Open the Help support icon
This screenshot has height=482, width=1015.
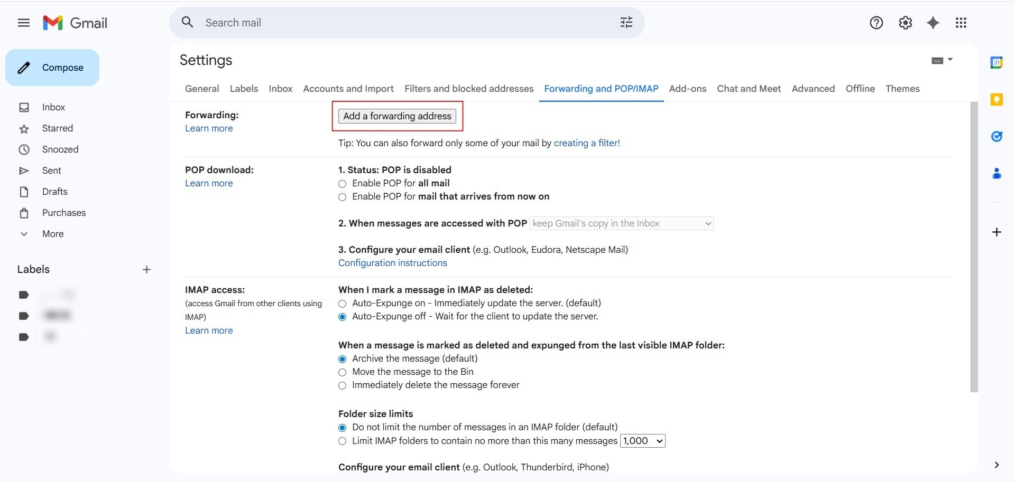click(876, 23)
